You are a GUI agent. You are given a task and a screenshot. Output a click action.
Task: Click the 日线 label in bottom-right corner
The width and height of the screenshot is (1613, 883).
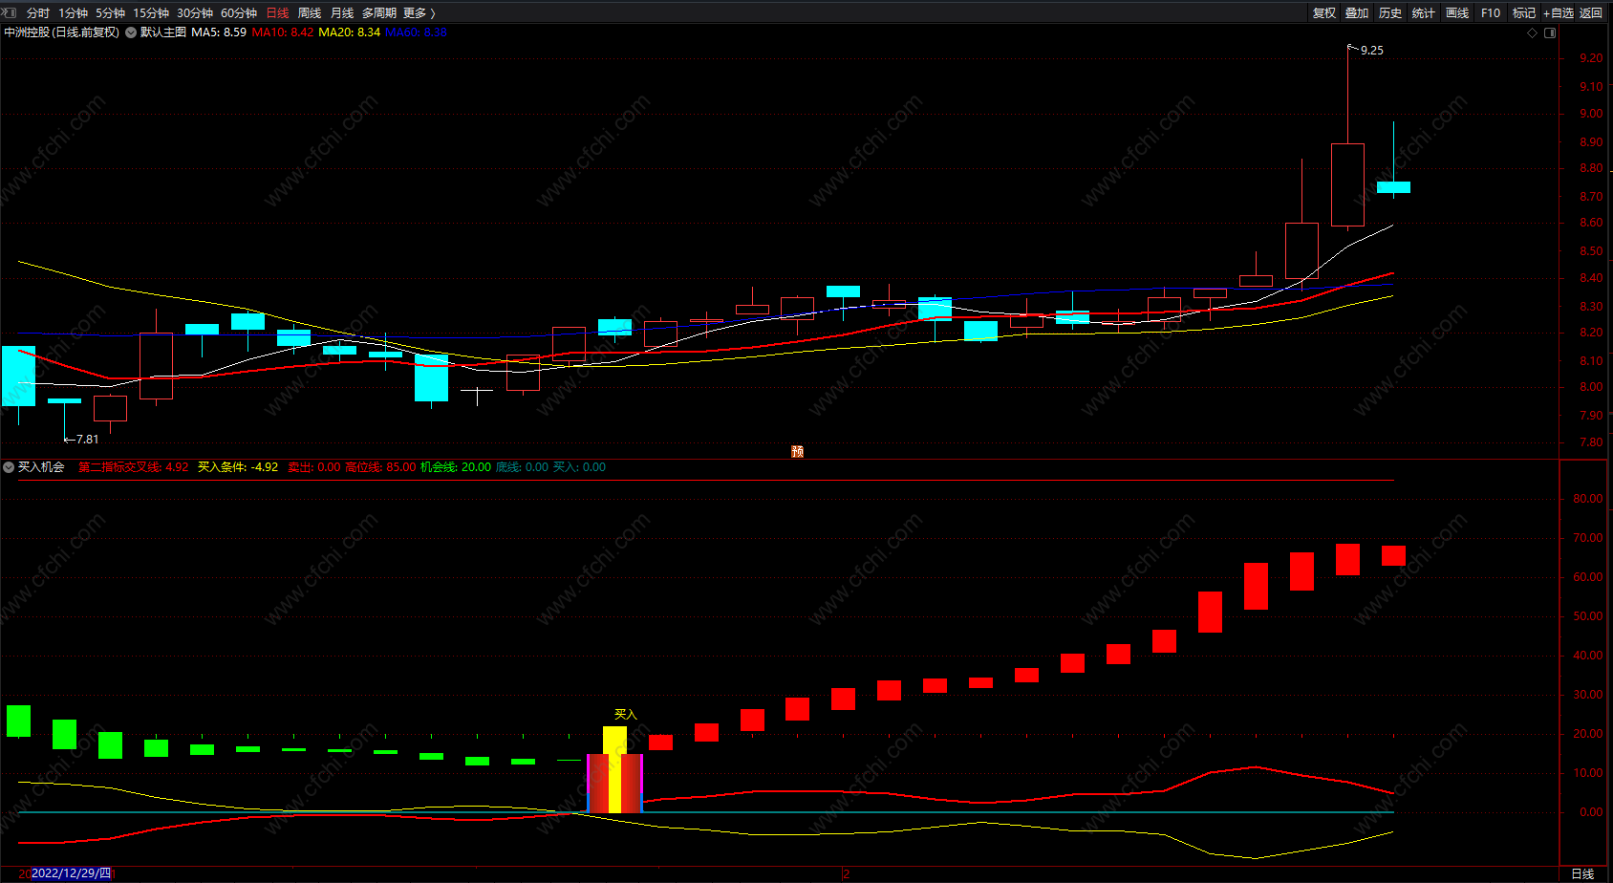(x=1582, y=873)
